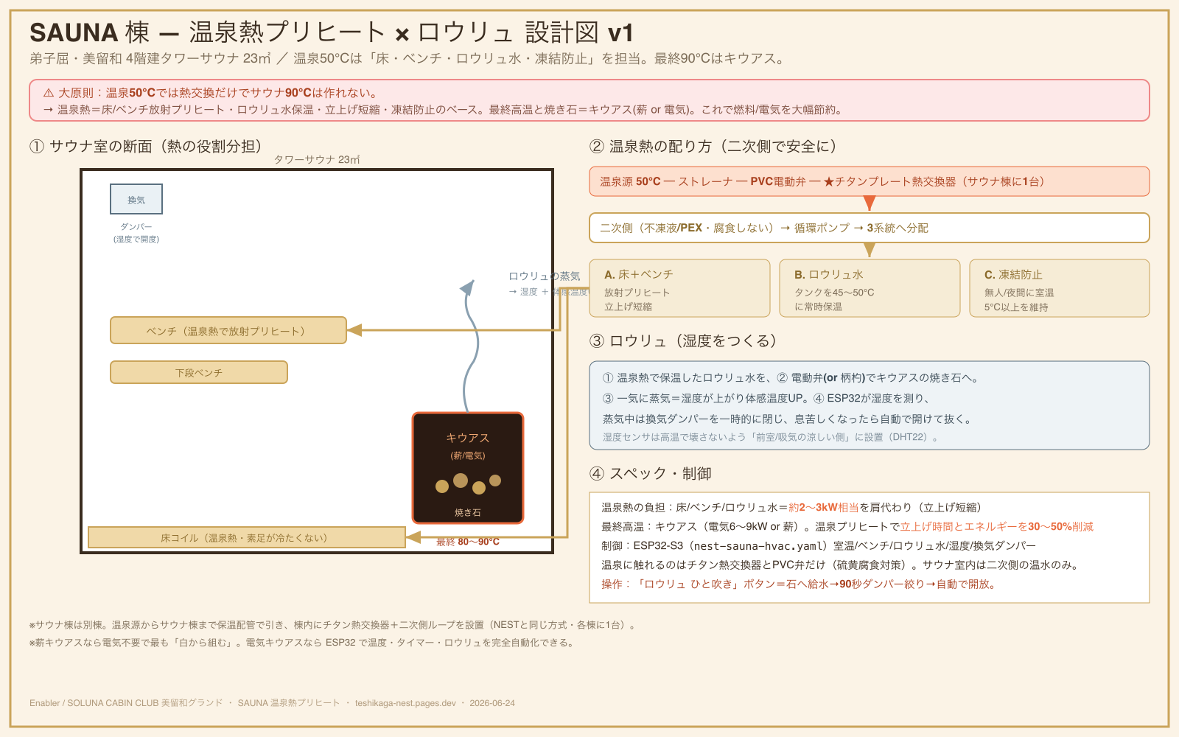Viewport: 1179px width, 737px height.
Task: Click the warning triangle icon in banner
Action: pyautogui.click(x=49, y=93)
